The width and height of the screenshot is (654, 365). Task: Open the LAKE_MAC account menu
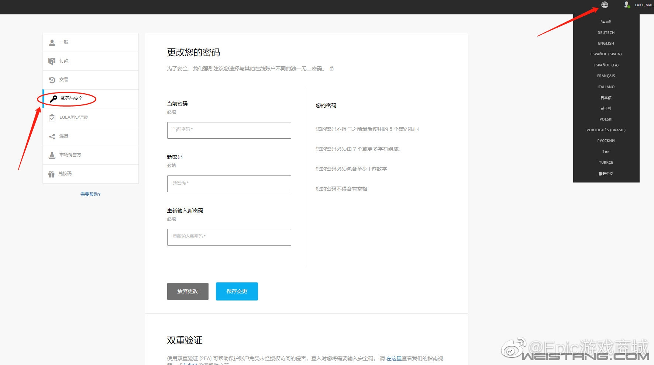click(644, 5)
